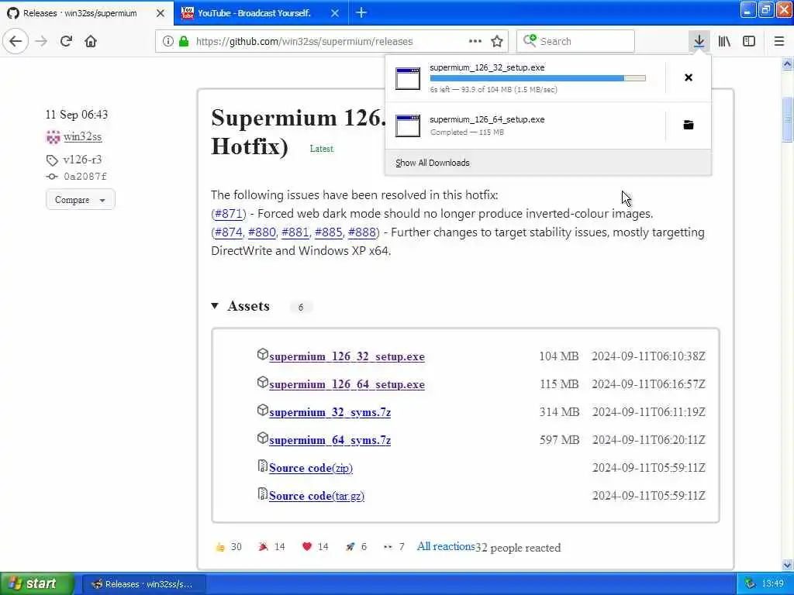
Task: Open issue #885 link
Action: click(x=329, y=232)
